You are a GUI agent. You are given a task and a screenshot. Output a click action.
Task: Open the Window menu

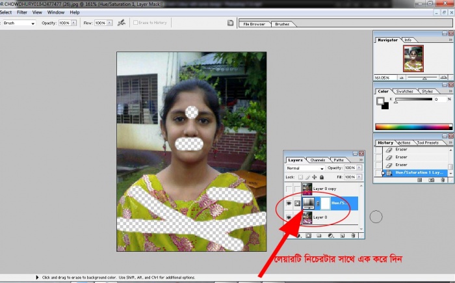point(56,12)
